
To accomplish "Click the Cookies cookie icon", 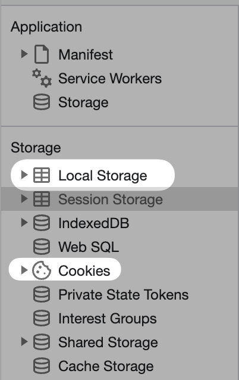I will click(x=42, y=270).
